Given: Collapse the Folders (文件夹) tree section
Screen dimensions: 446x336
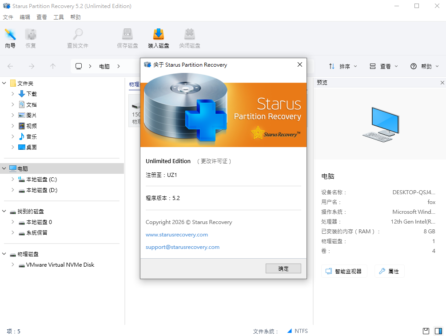Looking at the screenshot, I should pyautogui.click(x=4, y=84).
